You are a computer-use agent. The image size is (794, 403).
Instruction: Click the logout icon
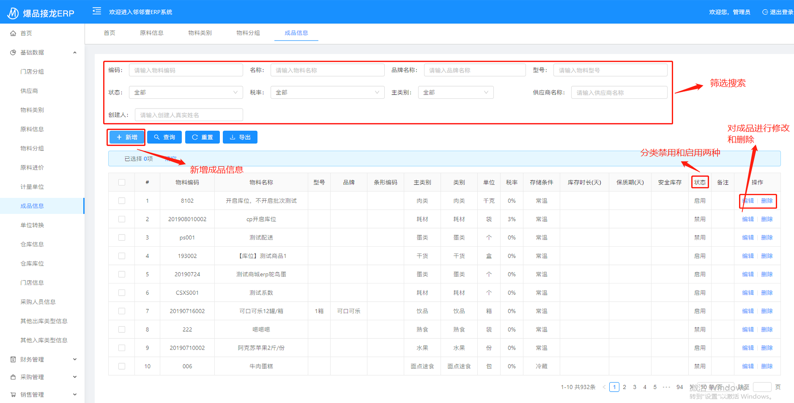[x=765, y=12]
